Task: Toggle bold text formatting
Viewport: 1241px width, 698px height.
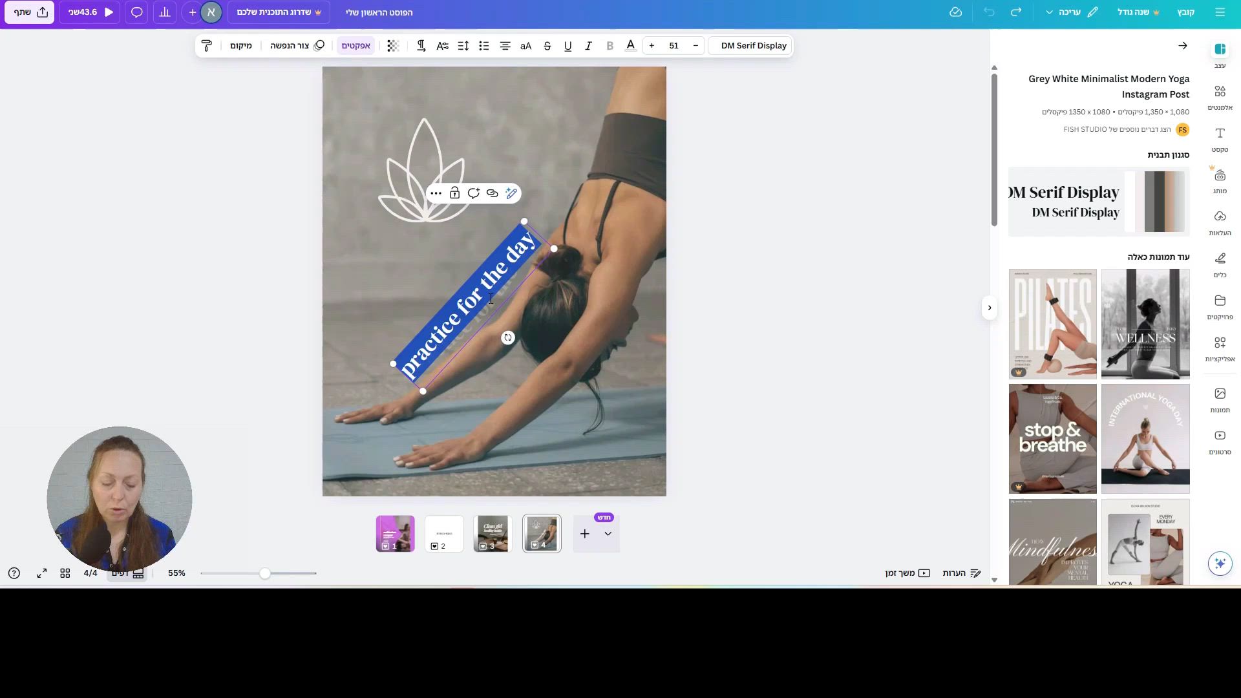Action: point(610,46)
